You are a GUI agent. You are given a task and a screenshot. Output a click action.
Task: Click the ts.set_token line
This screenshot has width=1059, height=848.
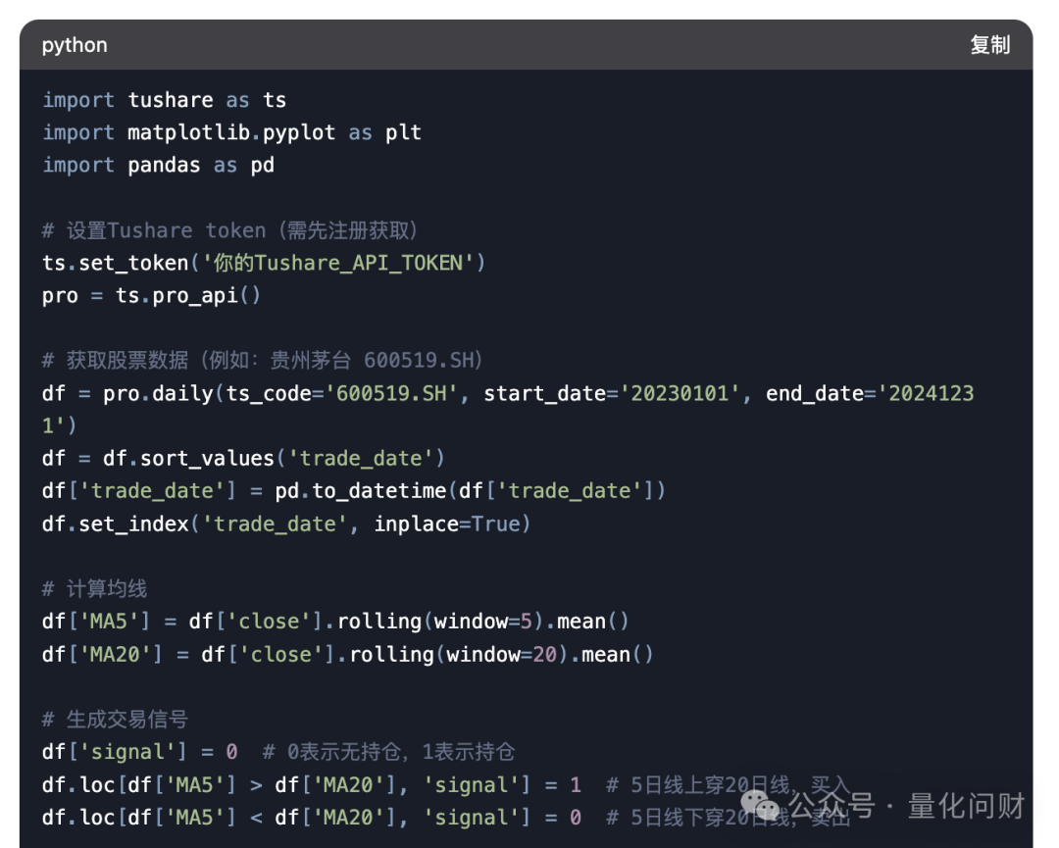264,263
